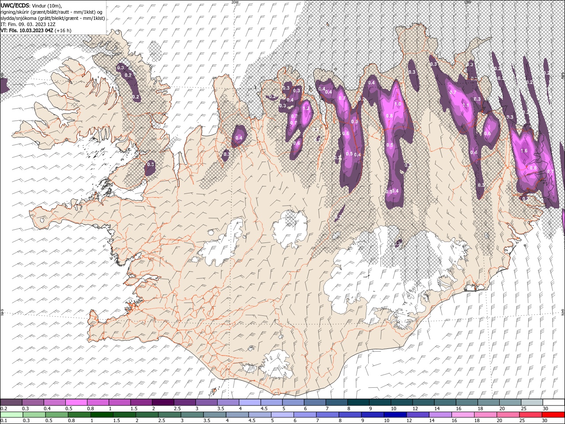Click white upper legend swatch above 30
Image resolution: width=565 pixels, height=424 pixels.
553,402
